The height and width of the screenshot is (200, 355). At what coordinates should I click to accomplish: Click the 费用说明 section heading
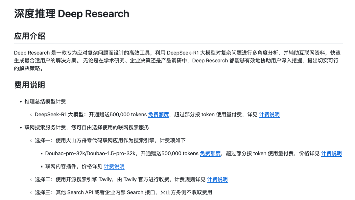click(30, 85)
